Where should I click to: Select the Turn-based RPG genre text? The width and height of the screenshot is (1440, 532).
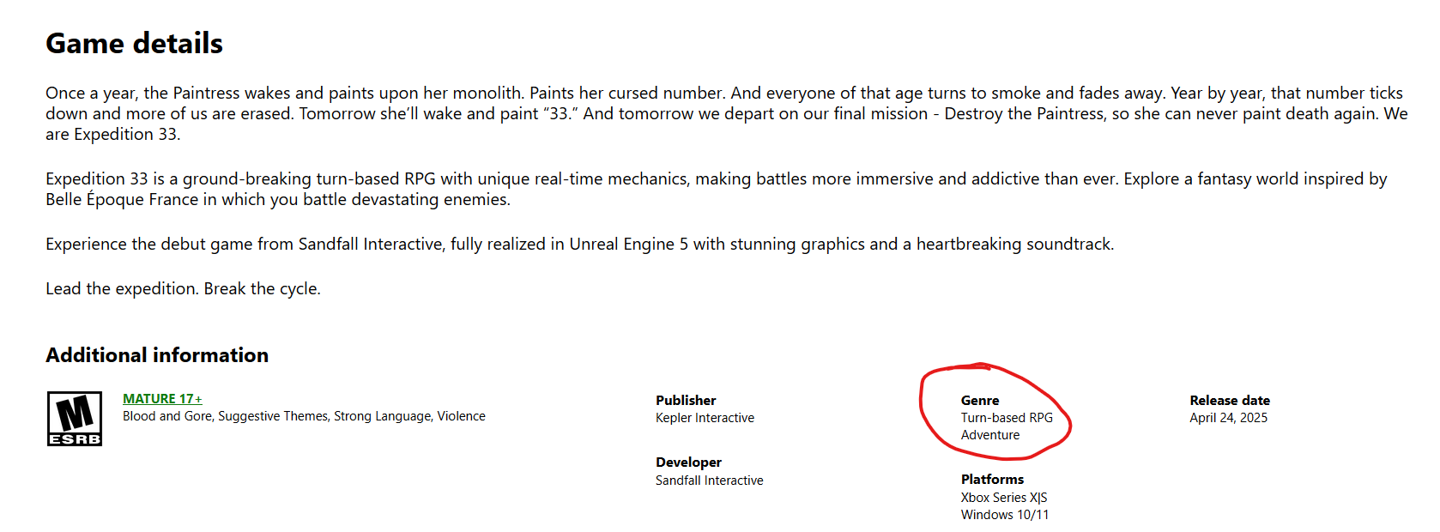click(1007, 418)
